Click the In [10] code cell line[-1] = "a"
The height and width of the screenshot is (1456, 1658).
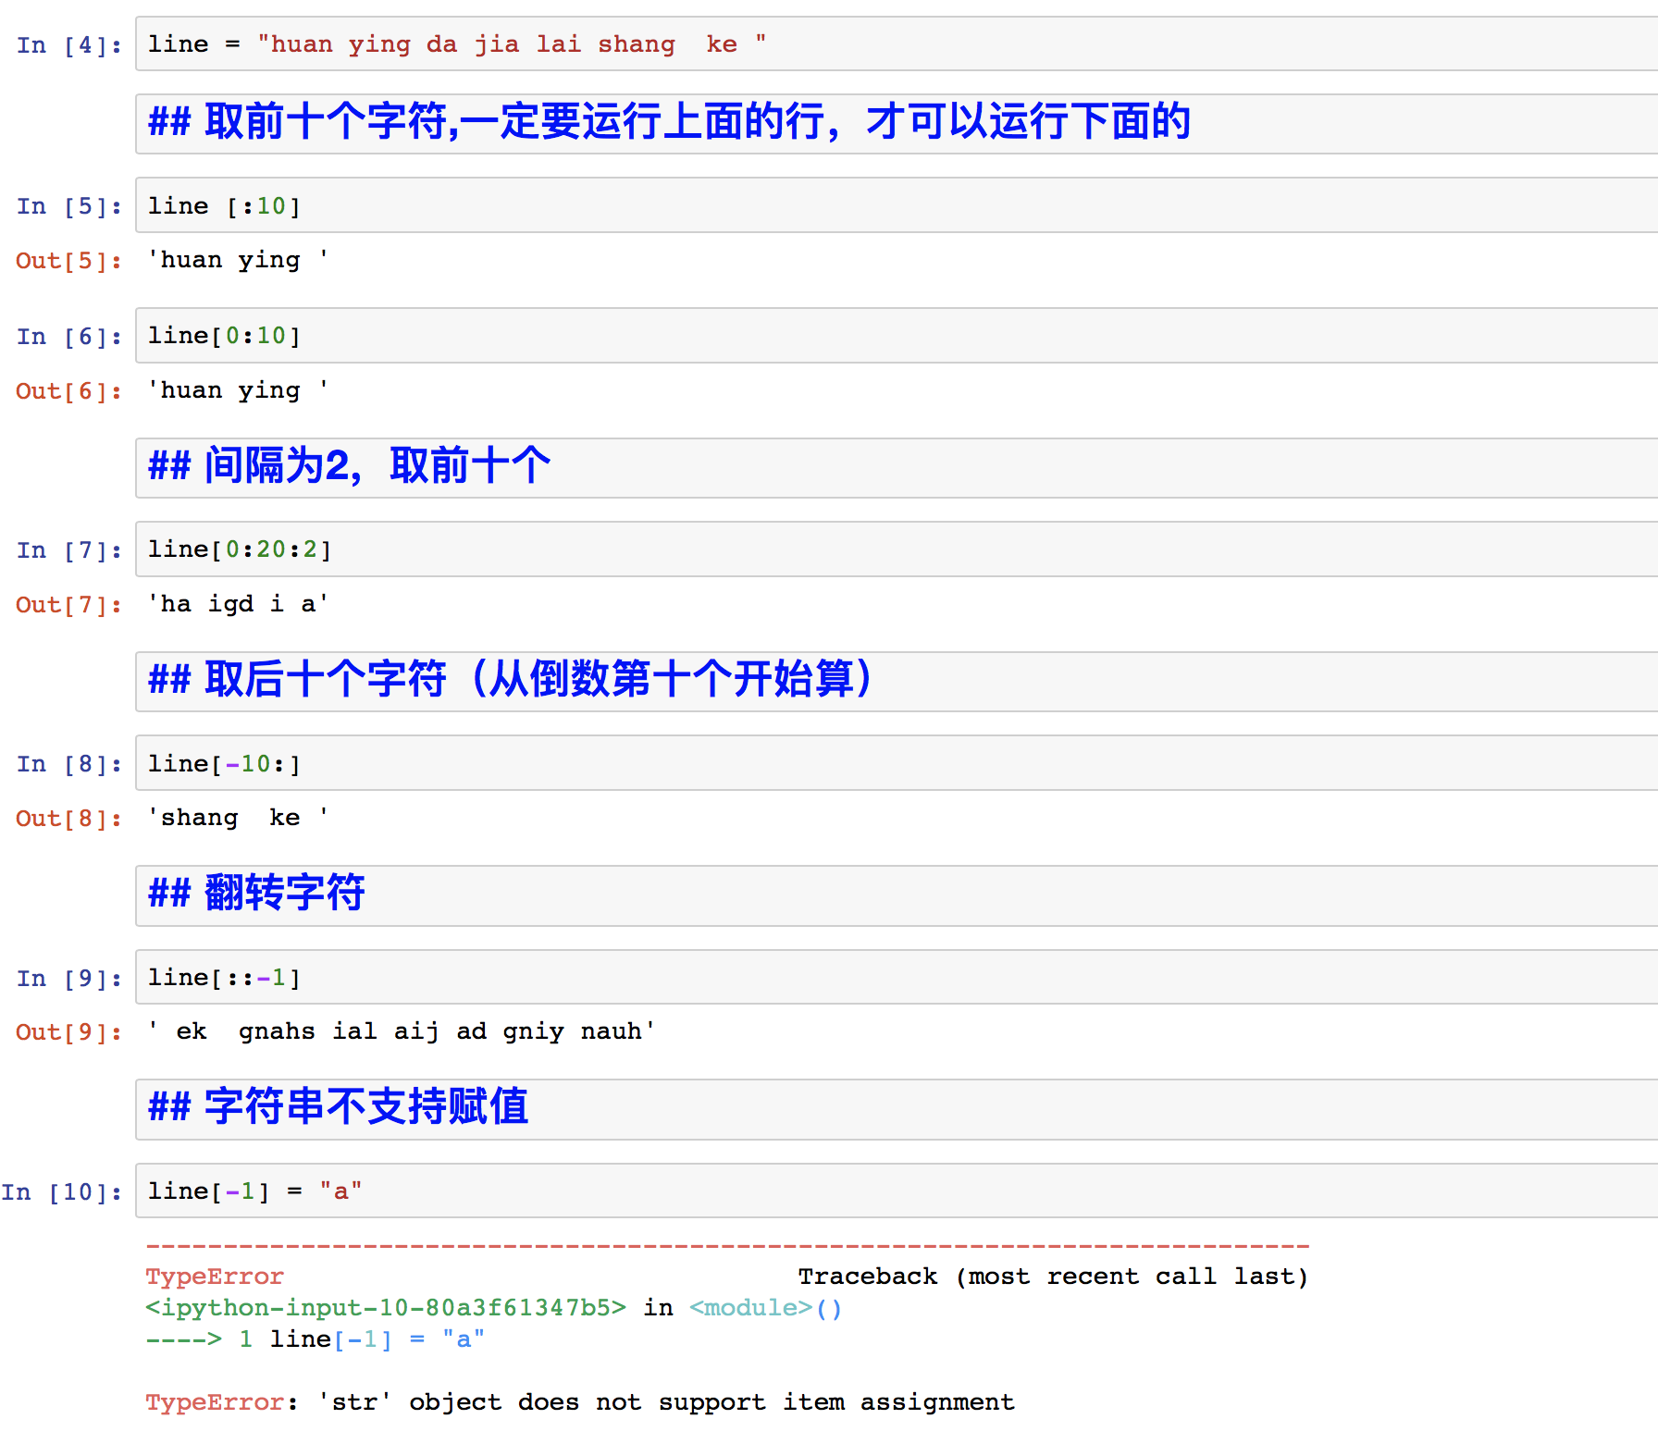click(x=897, y=1191)
